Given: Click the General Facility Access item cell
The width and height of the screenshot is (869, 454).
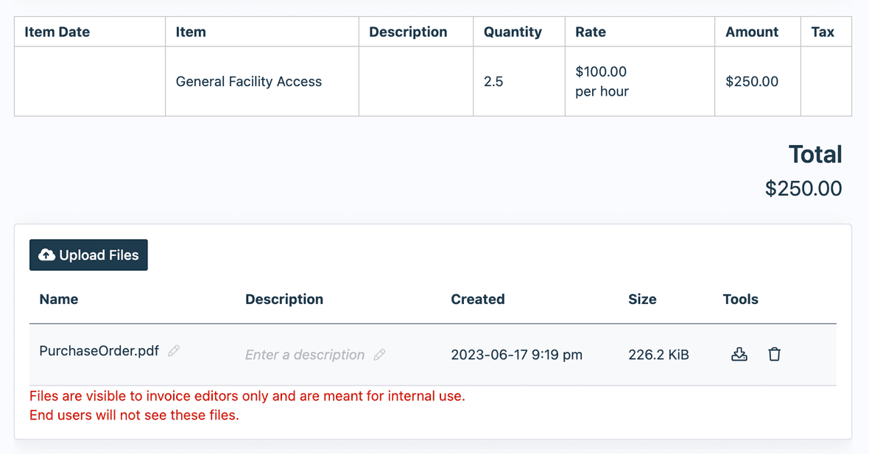Looking at the screenshot, I should [248, 81].
